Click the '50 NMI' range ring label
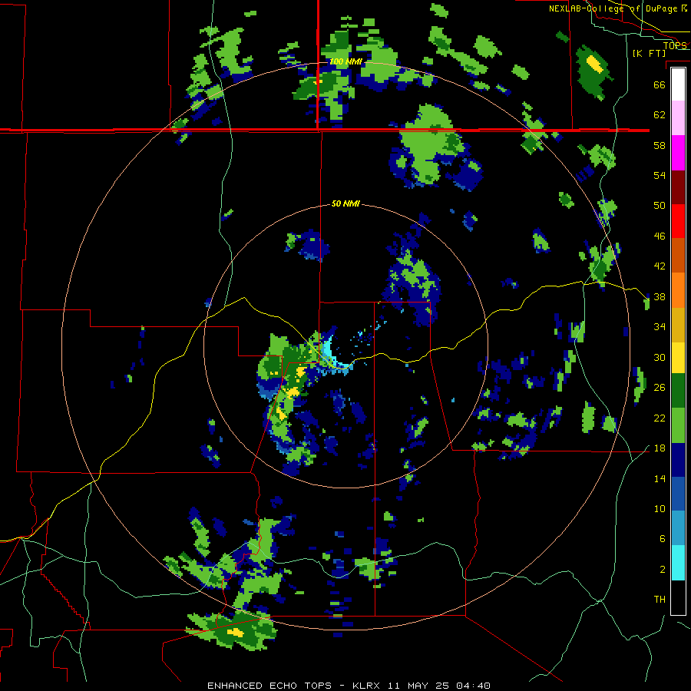 click(x=345, y=203)
